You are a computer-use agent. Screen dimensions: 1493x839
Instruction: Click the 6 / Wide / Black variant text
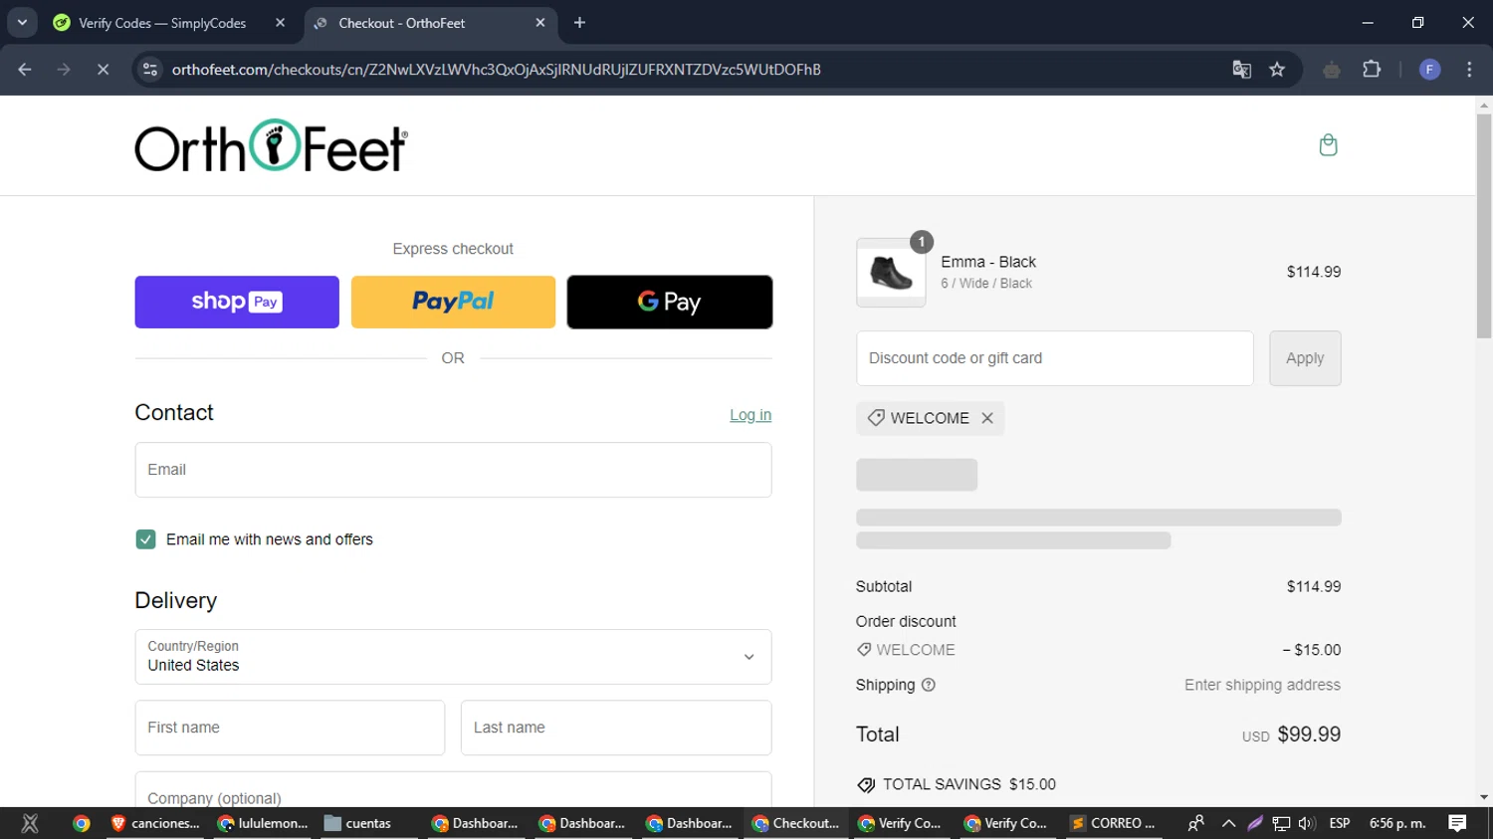986,284
